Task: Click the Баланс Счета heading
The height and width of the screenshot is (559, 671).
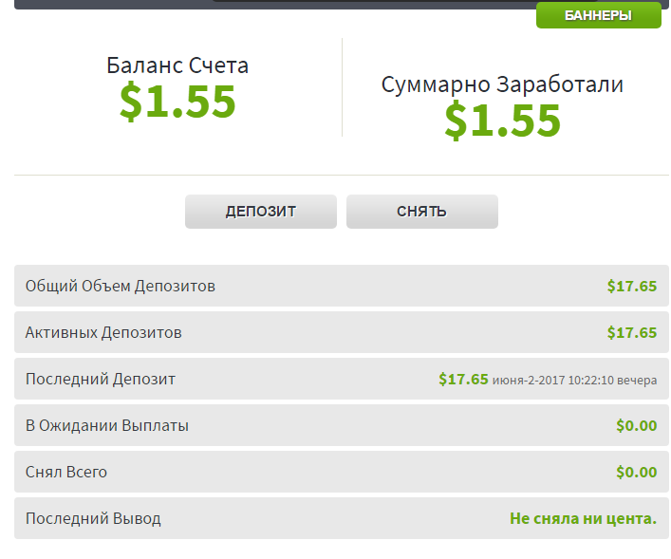Action: 177,65
